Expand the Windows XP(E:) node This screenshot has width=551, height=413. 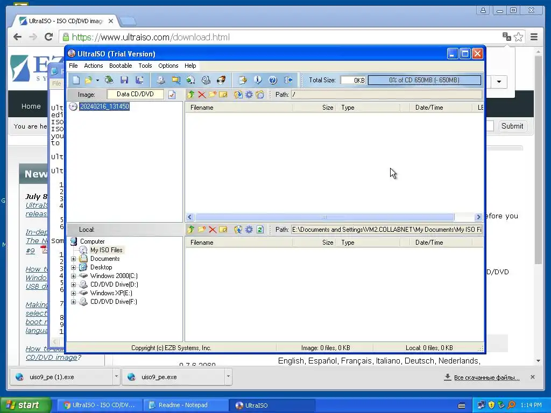pos(73,293)
